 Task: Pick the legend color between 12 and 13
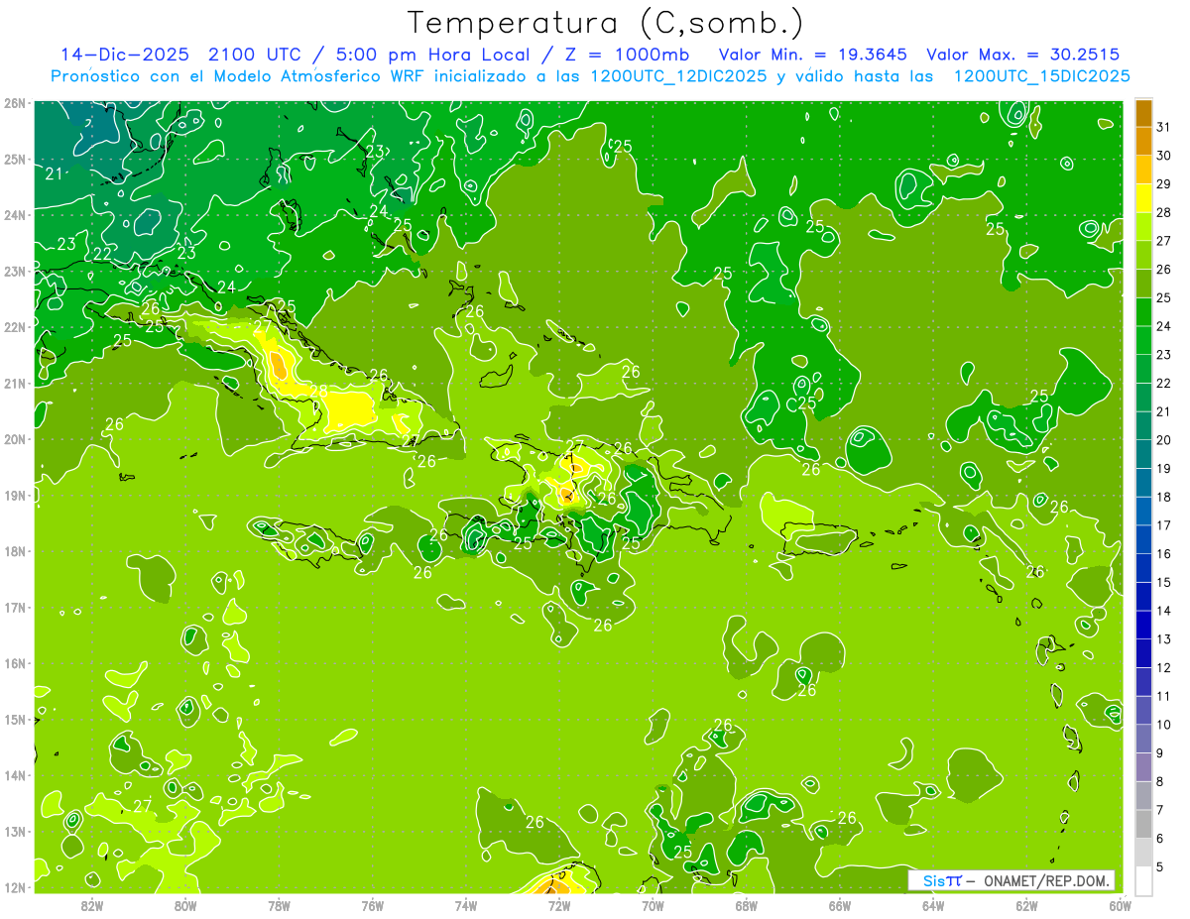(1143, 654)
